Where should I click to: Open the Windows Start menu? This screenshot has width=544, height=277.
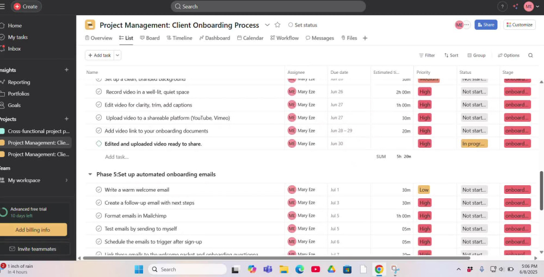139,269
